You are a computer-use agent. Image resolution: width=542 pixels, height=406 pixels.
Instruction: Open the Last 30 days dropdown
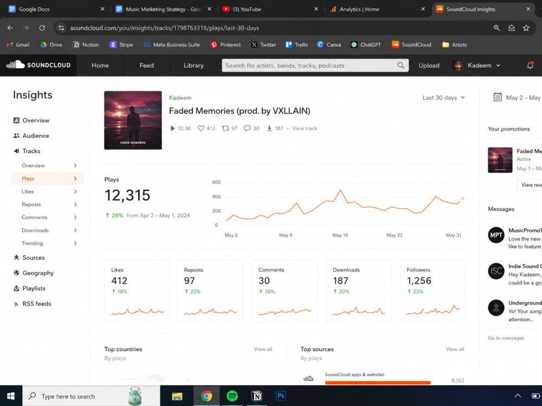[443, 98]
